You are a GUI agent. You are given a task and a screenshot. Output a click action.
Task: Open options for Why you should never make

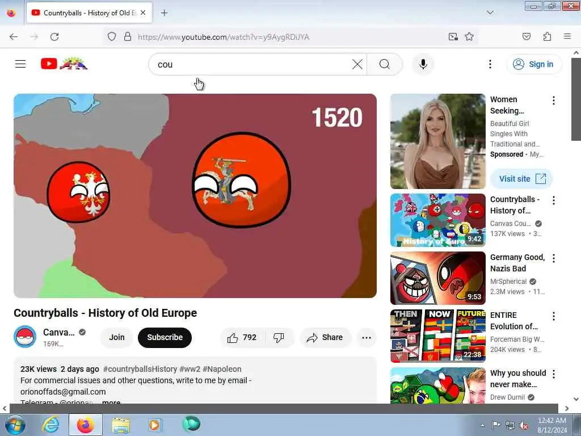coord(554,374)
